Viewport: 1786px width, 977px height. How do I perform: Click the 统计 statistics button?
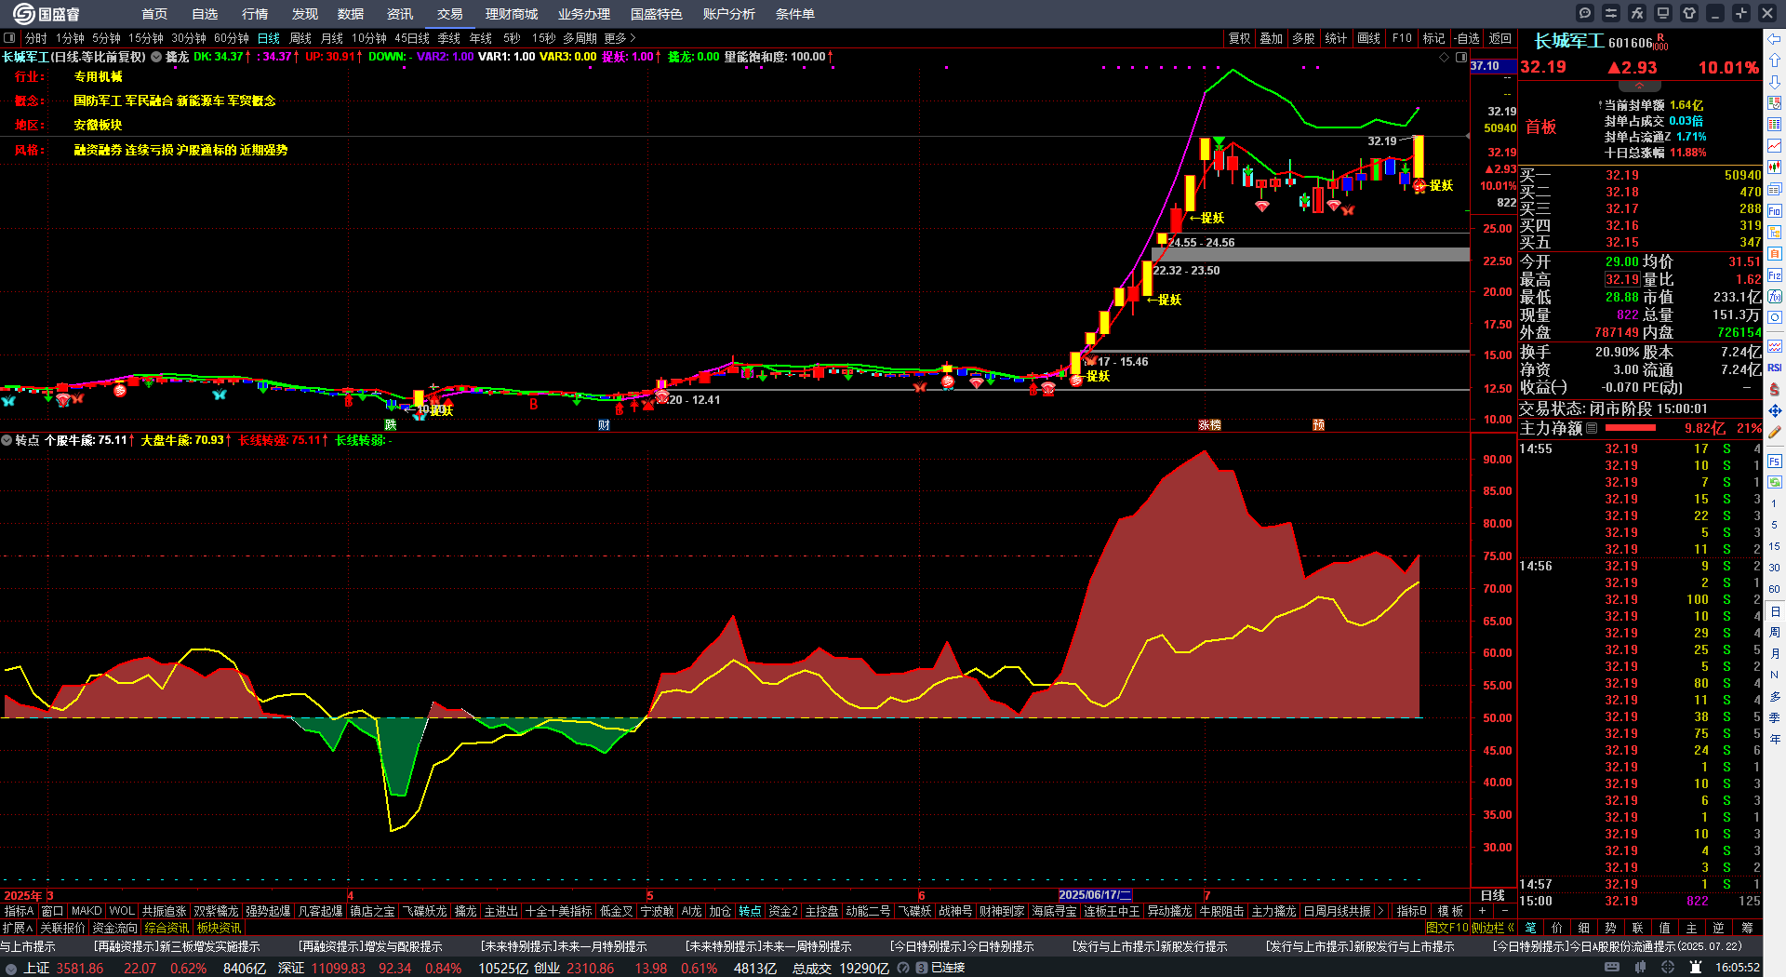(x=1336, y=38)
